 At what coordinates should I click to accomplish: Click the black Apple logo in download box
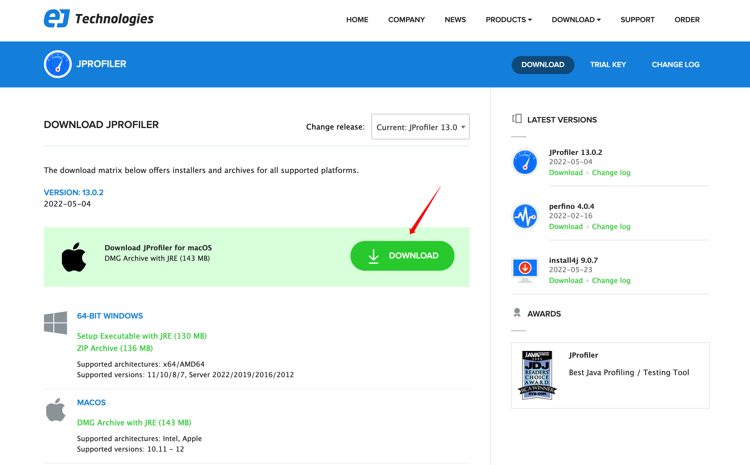(x=74, y=257)
